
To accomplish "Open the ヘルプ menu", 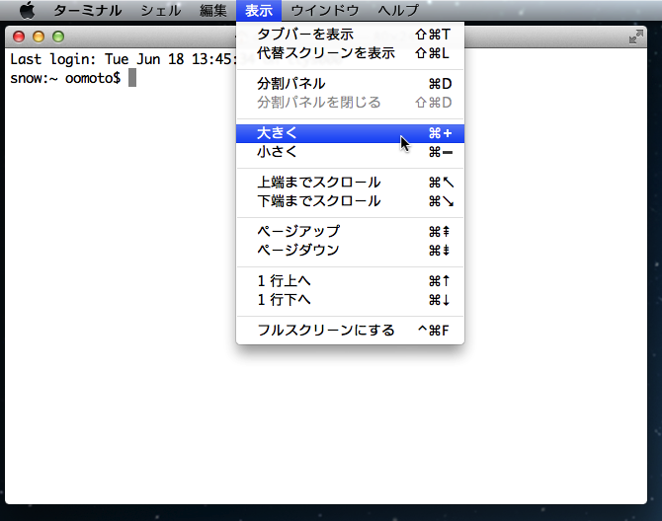I will click(x=398, y=10).
